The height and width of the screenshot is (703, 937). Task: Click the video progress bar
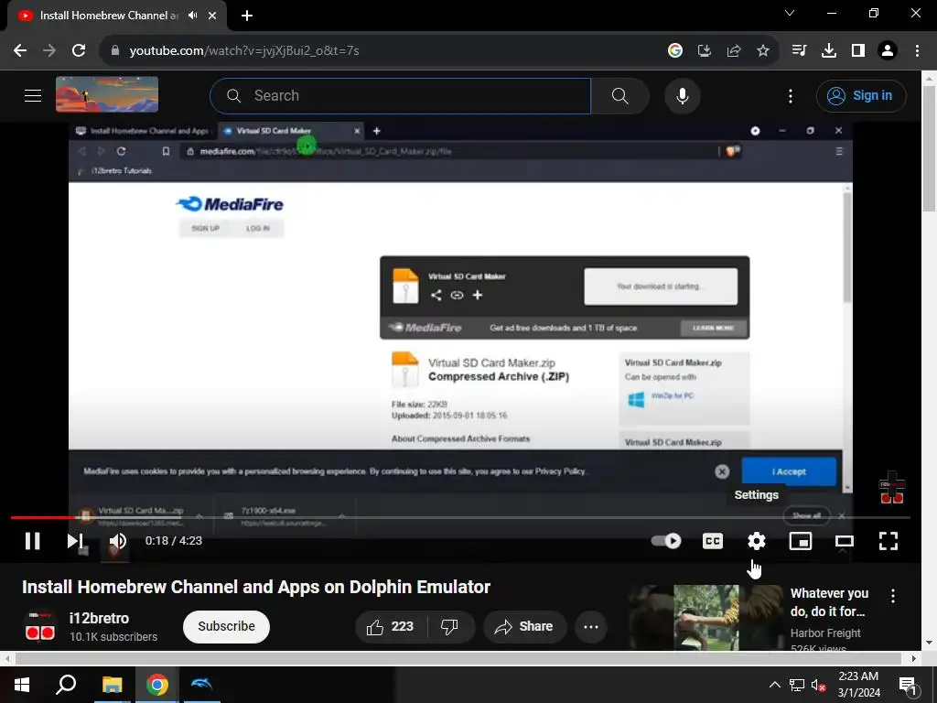(460, 518)
